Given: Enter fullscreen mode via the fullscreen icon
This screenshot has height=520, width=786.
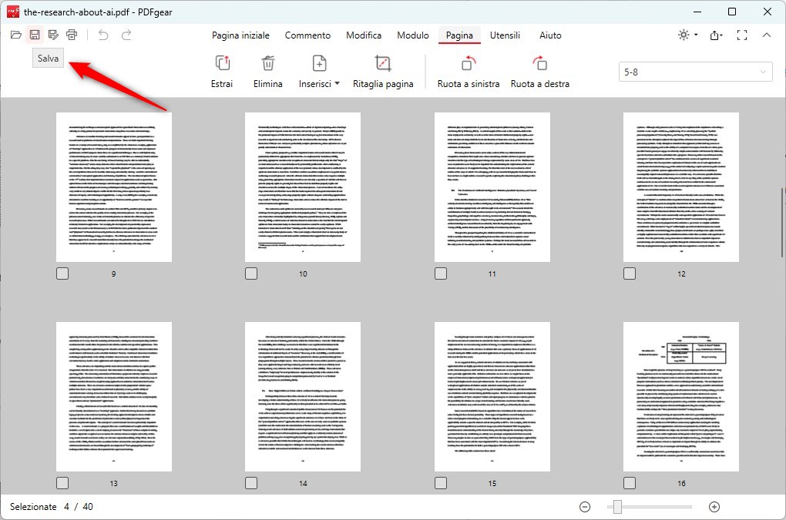Looking at the screenshot, I should point(742,35).
